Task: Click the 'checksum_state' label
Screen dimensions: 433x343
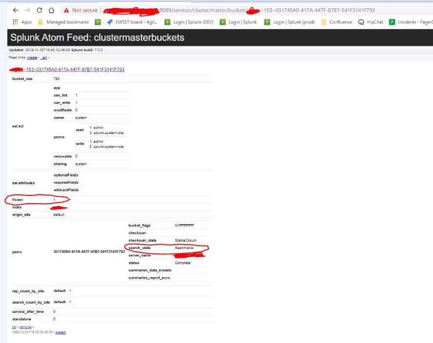Action: coord(143,240)
